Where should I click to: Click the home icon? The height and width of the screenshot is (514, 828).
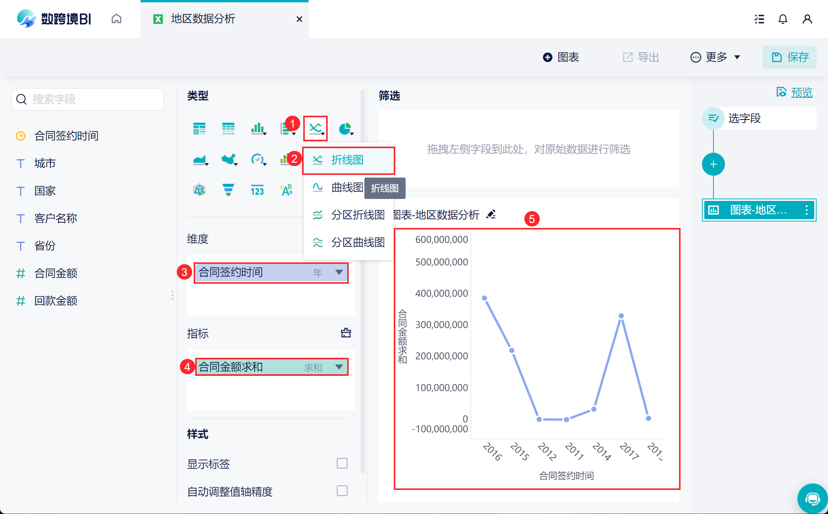tap(116, 19)
